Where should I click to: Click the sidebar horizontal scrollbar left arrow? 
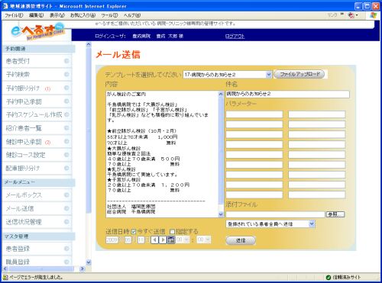click(5, 269)
